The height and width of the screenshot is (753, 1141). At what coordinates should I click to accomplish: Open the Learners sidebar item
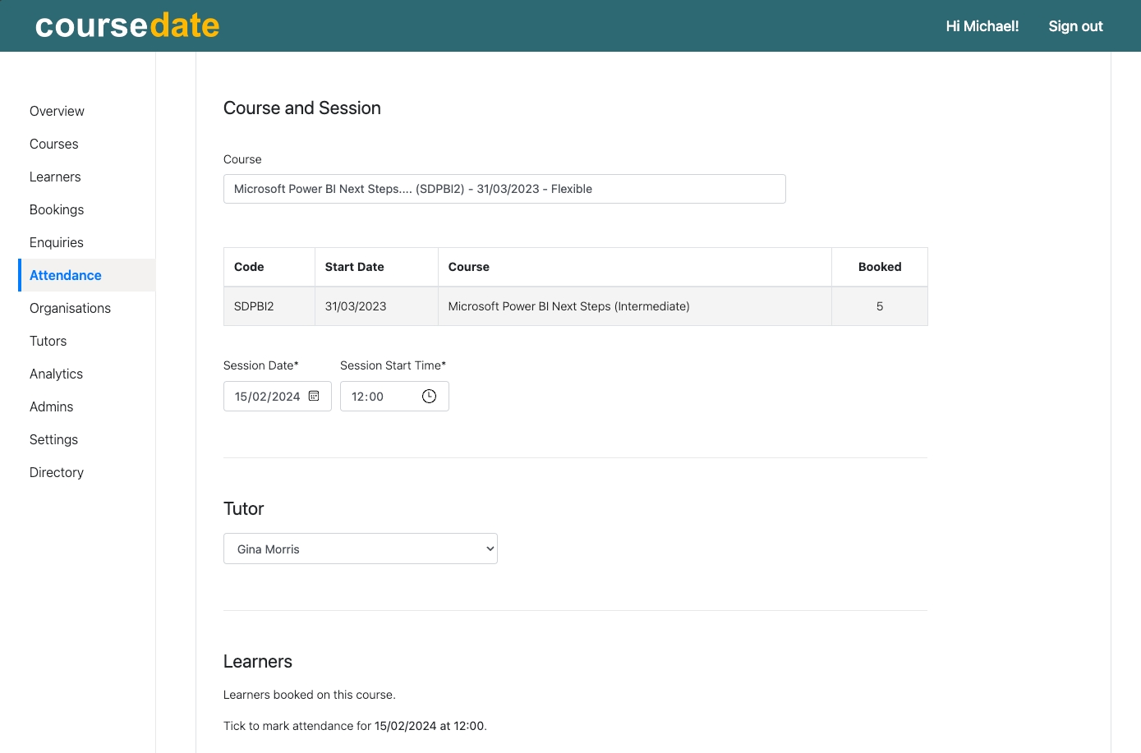[x=55, y=177]
